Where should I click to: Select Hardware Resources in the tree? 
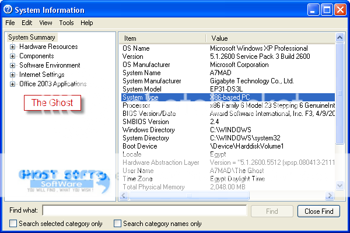(48, 47)
